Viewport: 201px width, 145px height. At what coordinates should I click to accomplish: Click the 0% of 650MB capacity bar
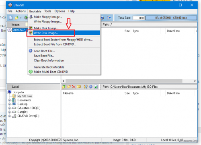click(x=171, y=18)
